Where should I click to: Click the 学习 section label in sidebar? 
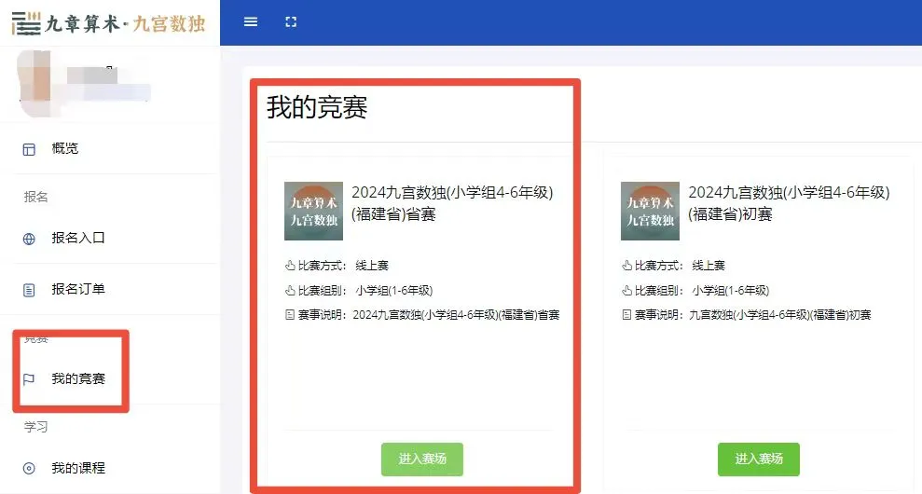(35, 427)
